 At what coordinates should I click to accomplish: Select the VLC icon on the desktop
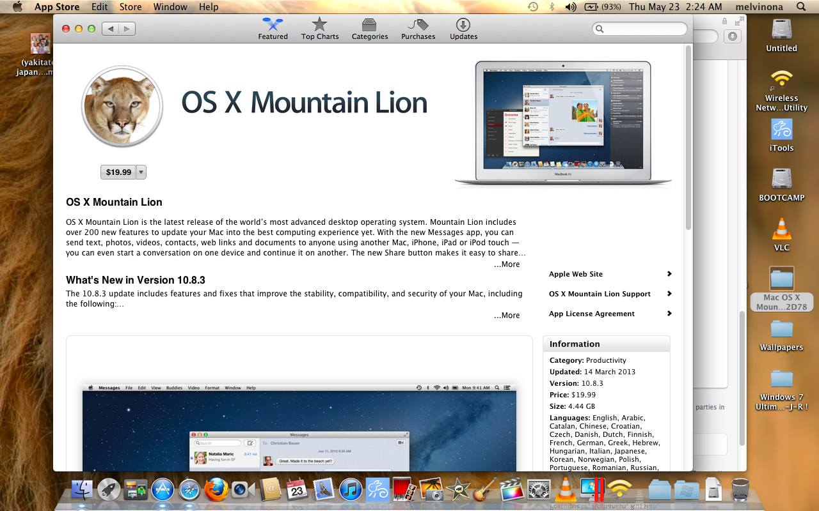[x=781, y=234]
